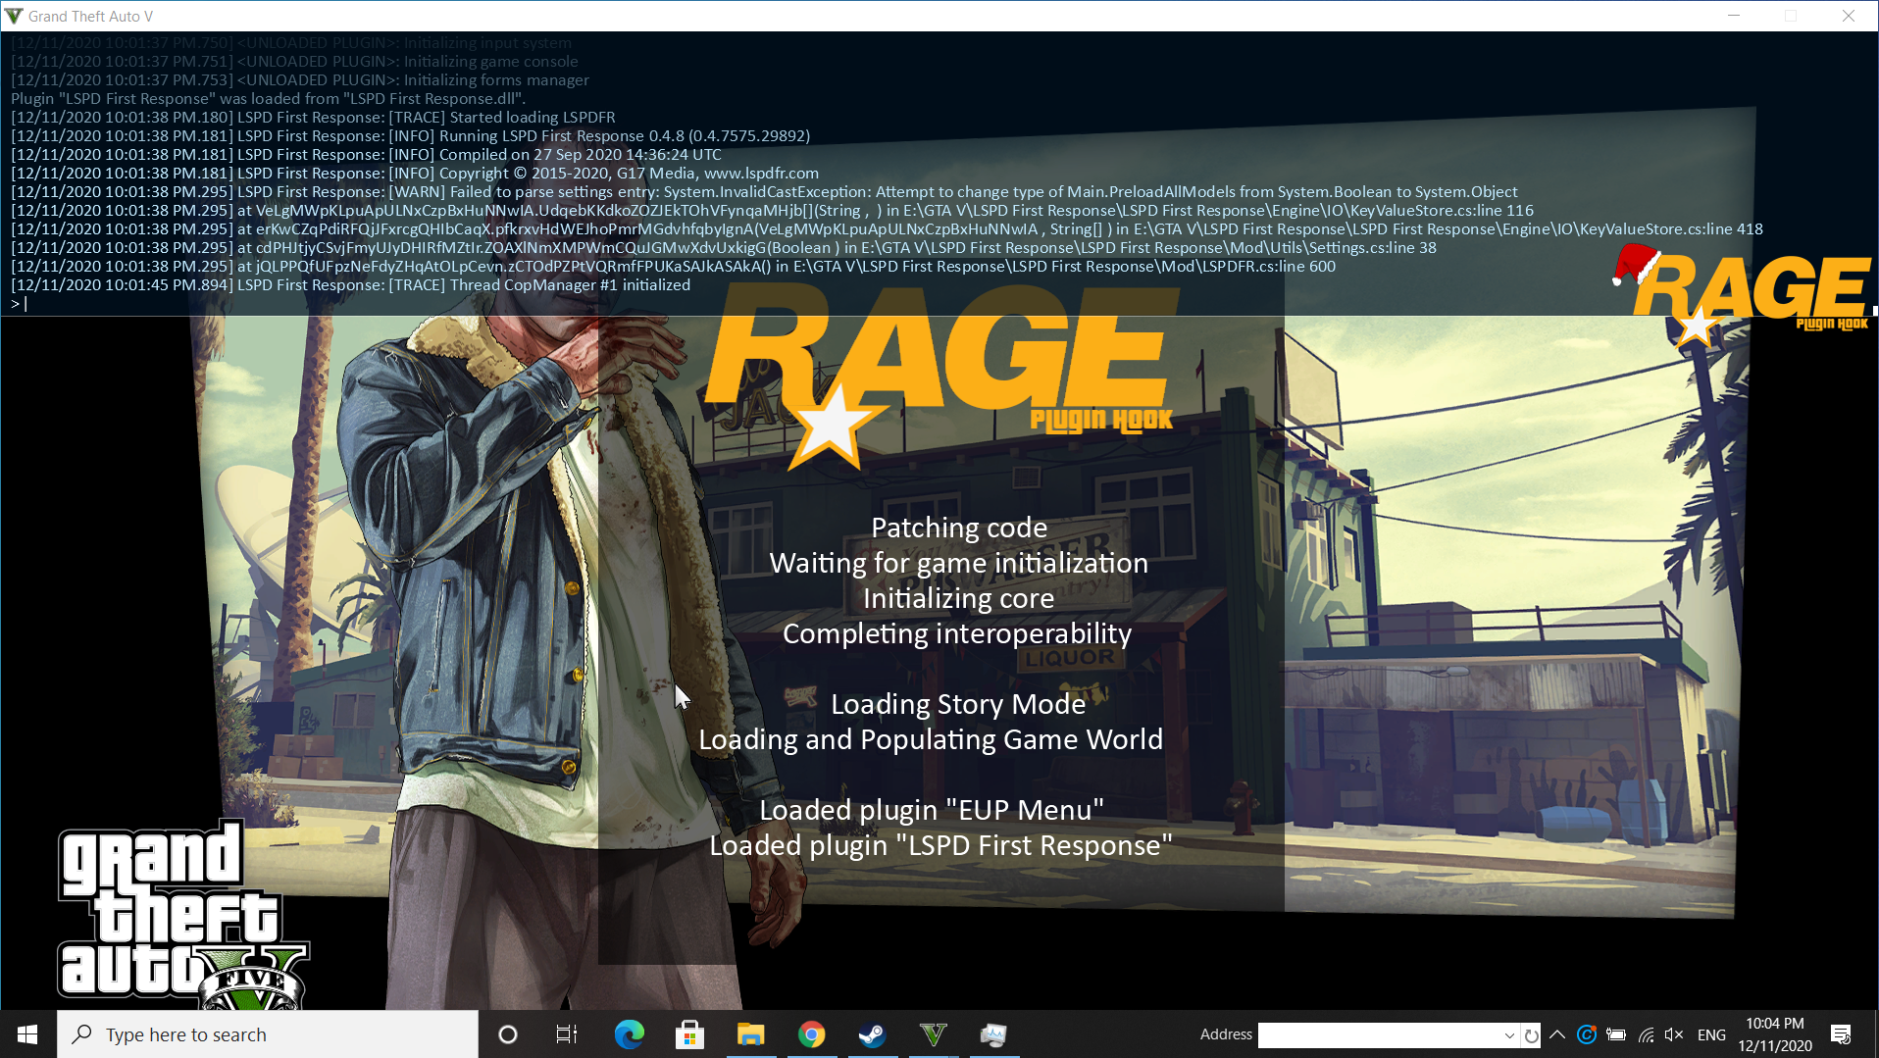Launch Microsoft Edge from the taskbar

[629, 1034]
